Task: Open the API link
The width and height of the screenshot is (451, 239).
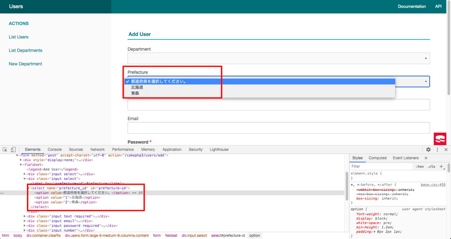Action: point(438,6)
